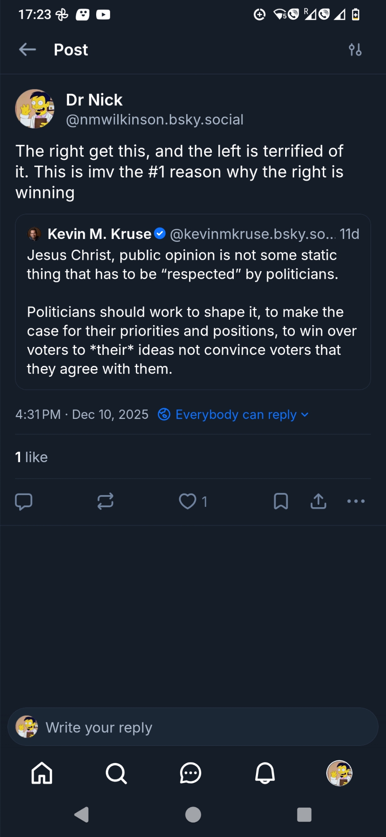Tap the reply speech bubble icon
386x837 pixels.
click(23, 501)
